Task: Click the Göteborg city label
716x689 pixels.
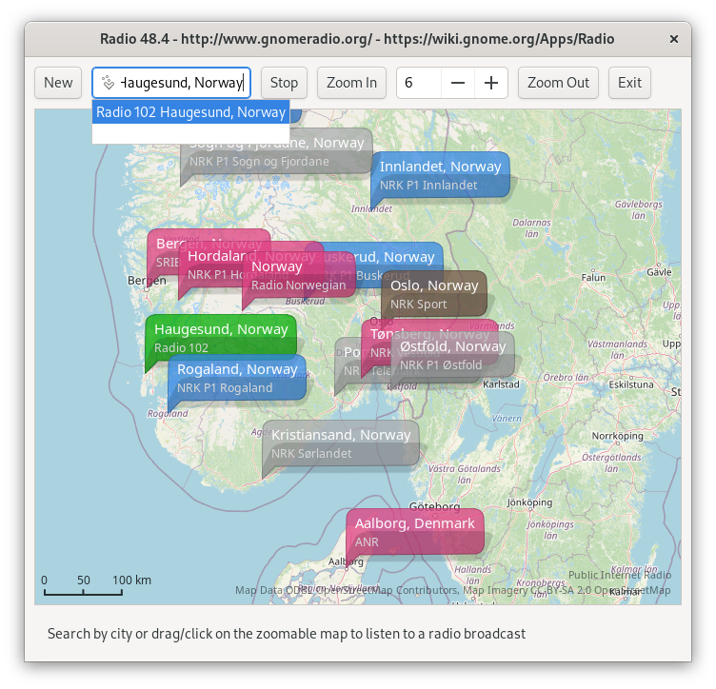Action: (x=434, y=506)
